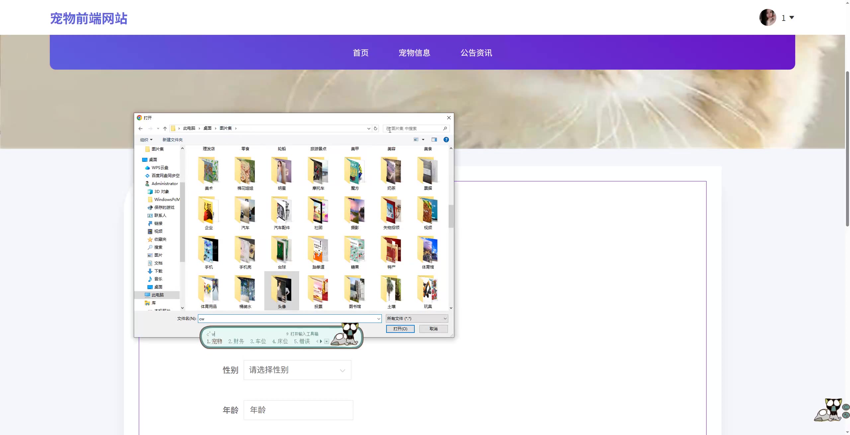Click the 新建文件夹 button
Image resolution: width=850 pixels, height=435 pixels.
172,140
